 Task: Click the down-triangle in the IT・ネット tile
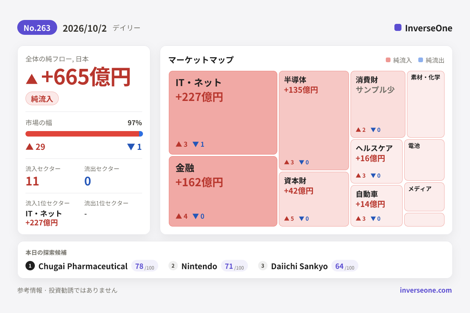click(195, 144)
